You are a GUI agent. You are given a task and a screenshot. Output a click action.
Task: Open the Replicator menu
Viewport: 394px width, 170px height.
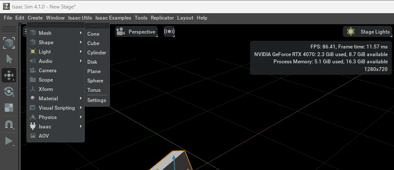[x=162, y=18]
